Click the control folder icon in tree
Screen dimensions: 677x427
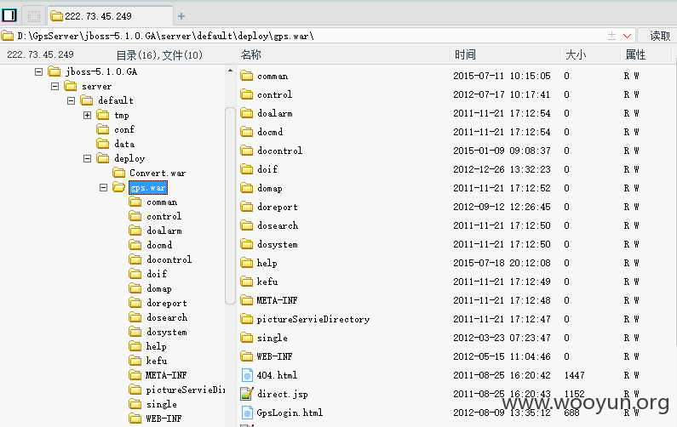(135, 216)
